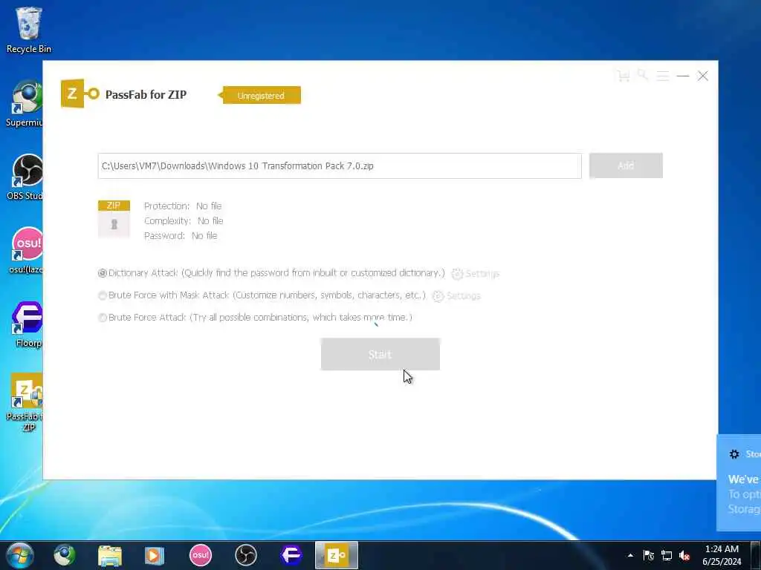Click the PassFab for ZIP taskbar button
This screenshot has width=761, height=570.
[337, 555]
